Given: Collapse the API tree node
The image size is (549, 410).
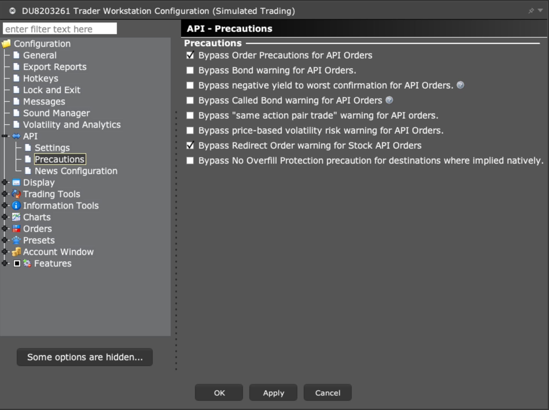Looking at the screenshot, I should [x=5, y=136].
